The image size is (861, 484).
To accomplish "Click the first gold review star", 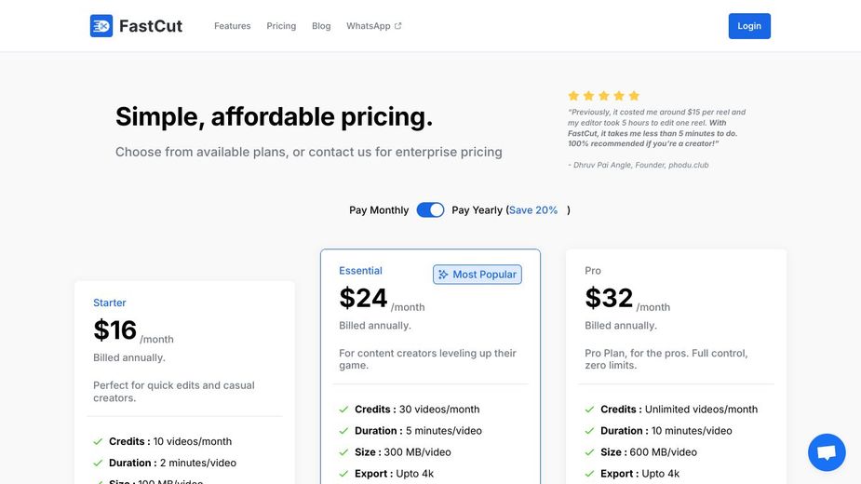I will [574, 96].
